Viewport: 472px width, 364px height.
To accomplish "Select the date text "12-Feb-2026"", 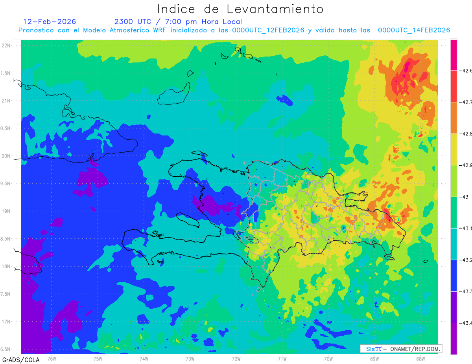I will pyautogui.click(x=50, y=22).
